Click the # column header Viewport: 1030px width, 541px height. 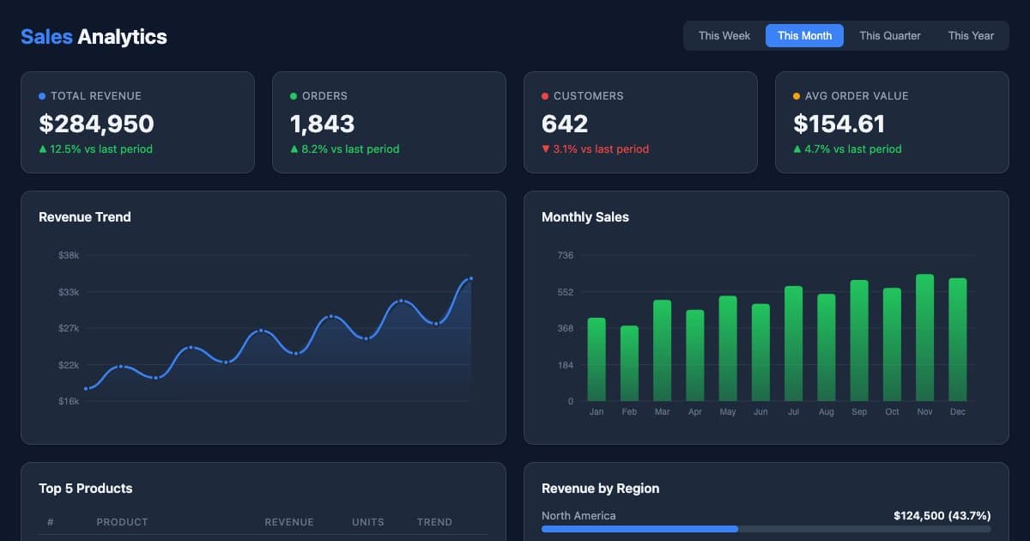point(51,522)
